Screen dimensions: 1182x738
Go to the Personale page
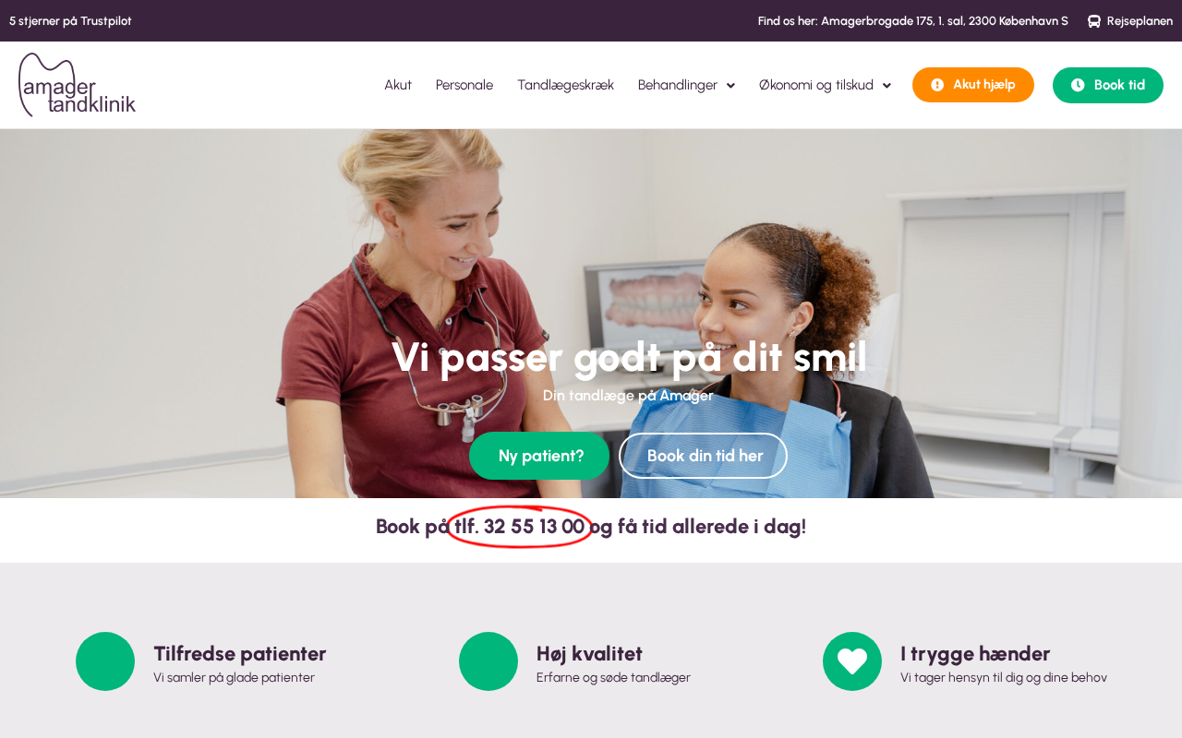coord(464,85)
